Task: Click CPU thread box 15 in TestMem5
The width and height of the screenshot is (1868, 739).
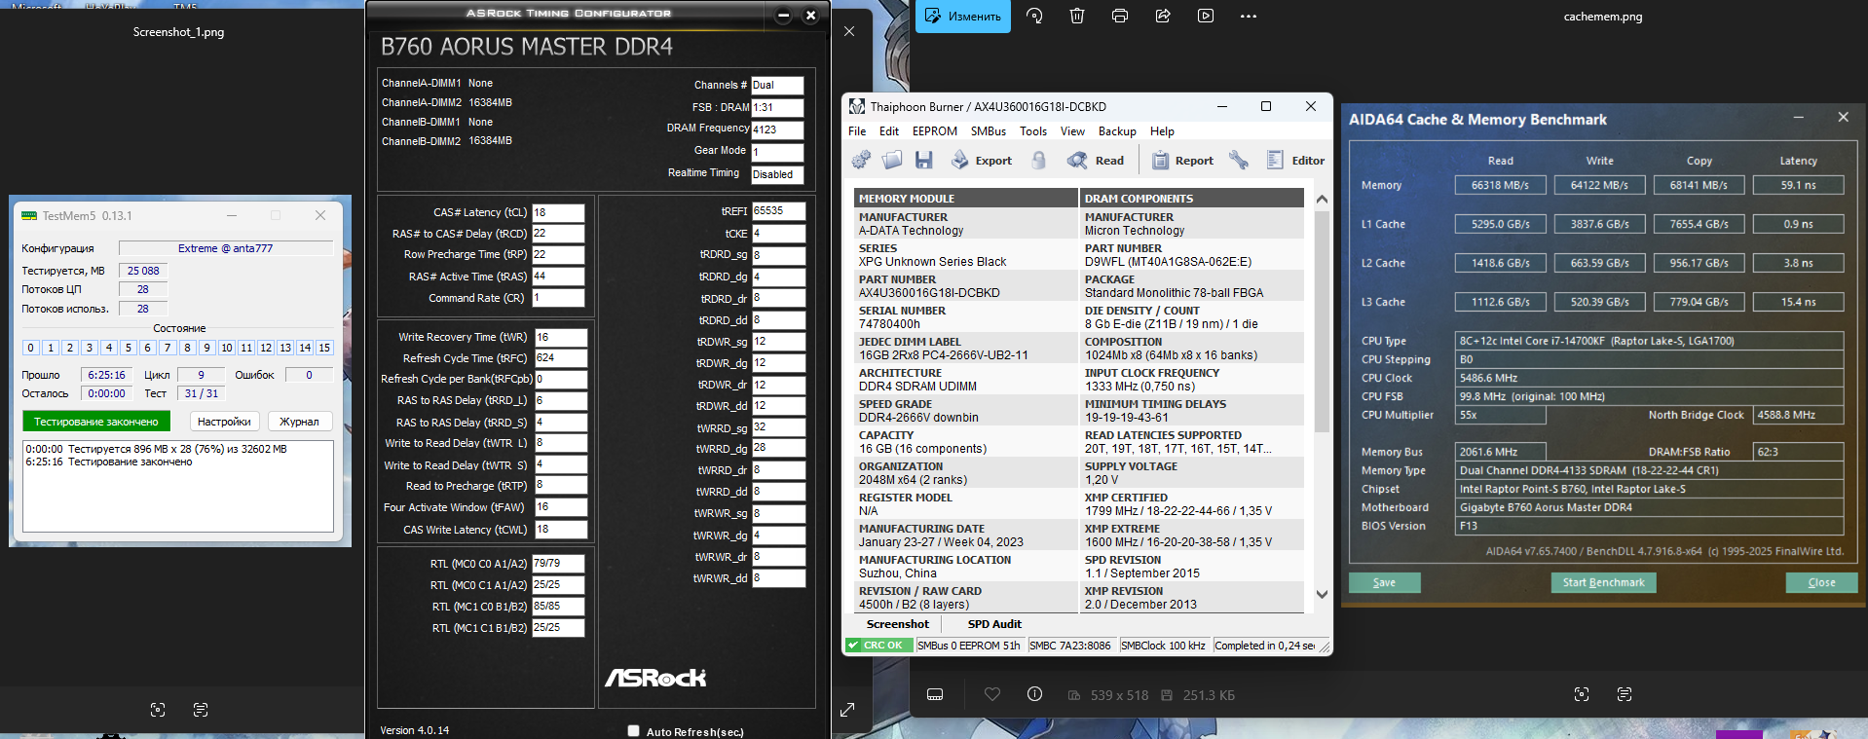Action: point(324,348)
